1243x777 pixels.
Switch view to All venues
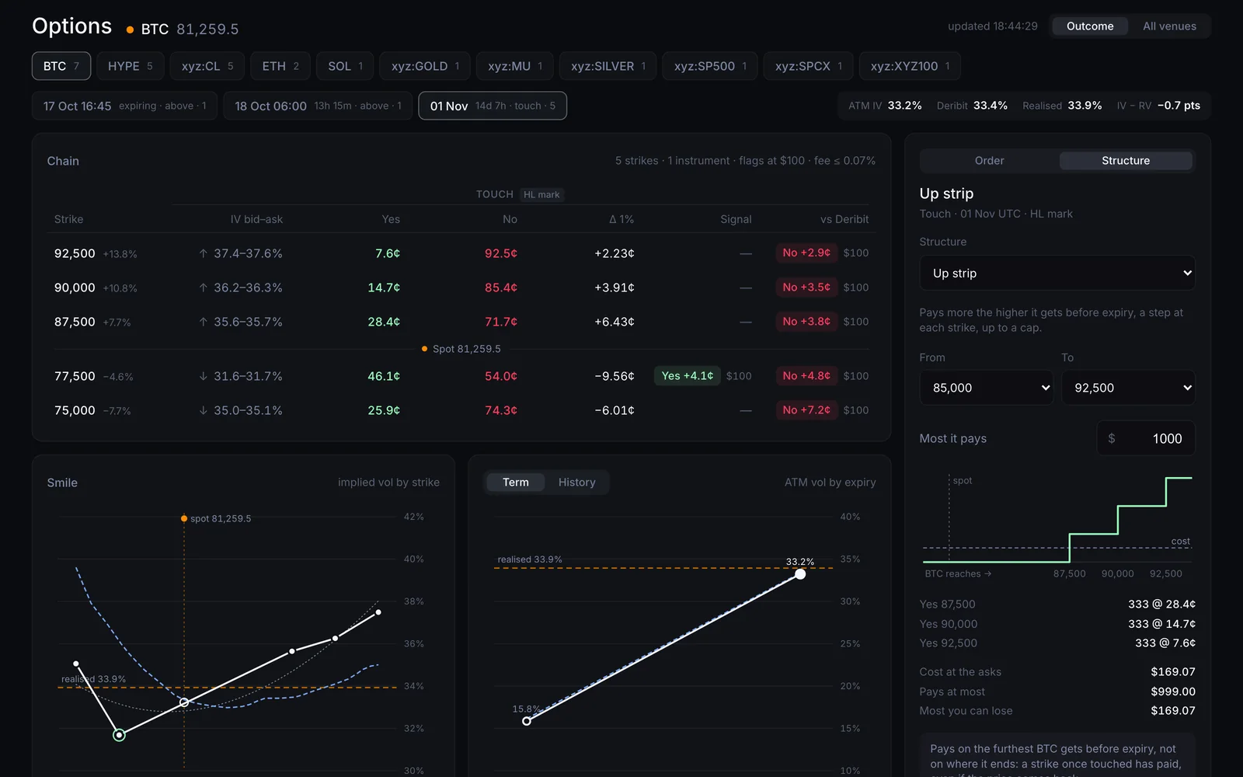(x=1169, y=26)
